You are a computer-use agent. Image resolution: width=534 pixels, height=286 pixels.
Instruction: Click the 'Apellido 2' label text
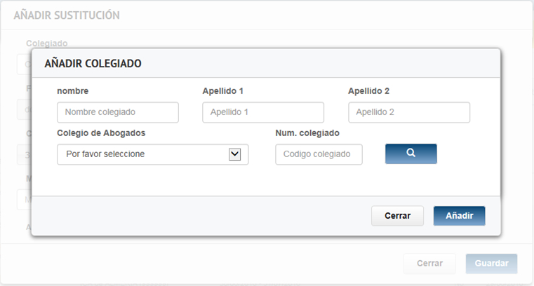coord(369,91)
